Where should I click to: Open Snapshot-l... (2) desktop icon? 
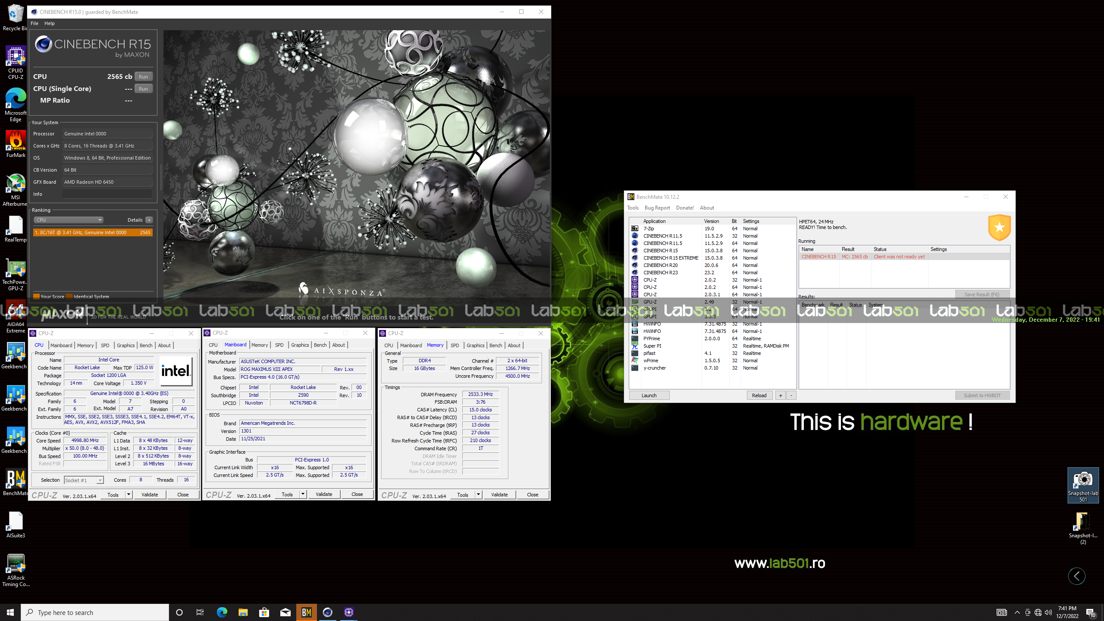1083,528
